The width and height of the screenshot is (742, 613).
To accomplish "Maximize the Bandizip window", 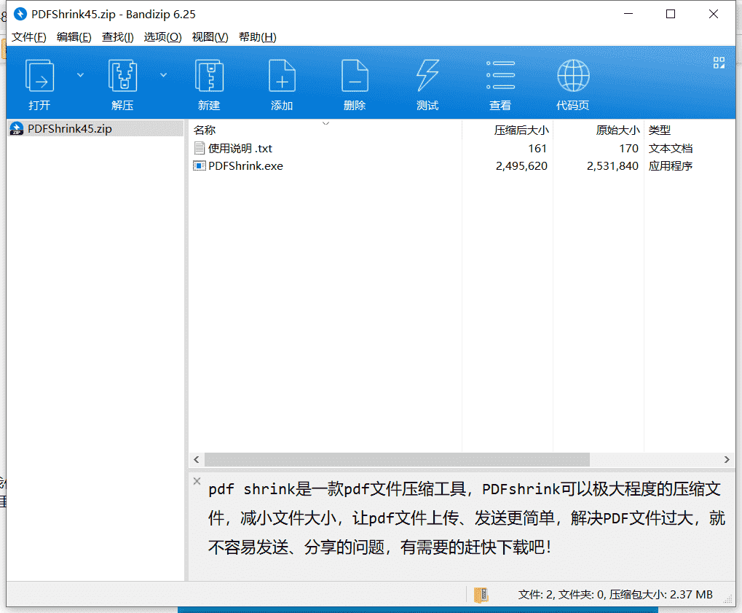I will (x=671, y=14).
